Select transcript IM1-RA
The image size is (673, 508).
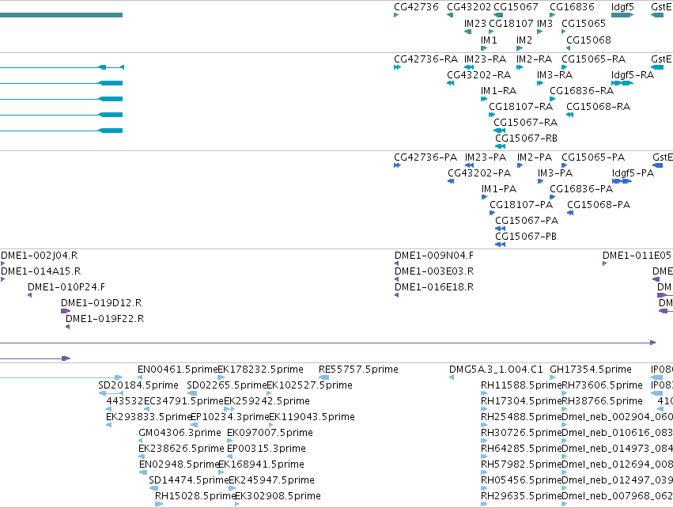click(499, 91)
